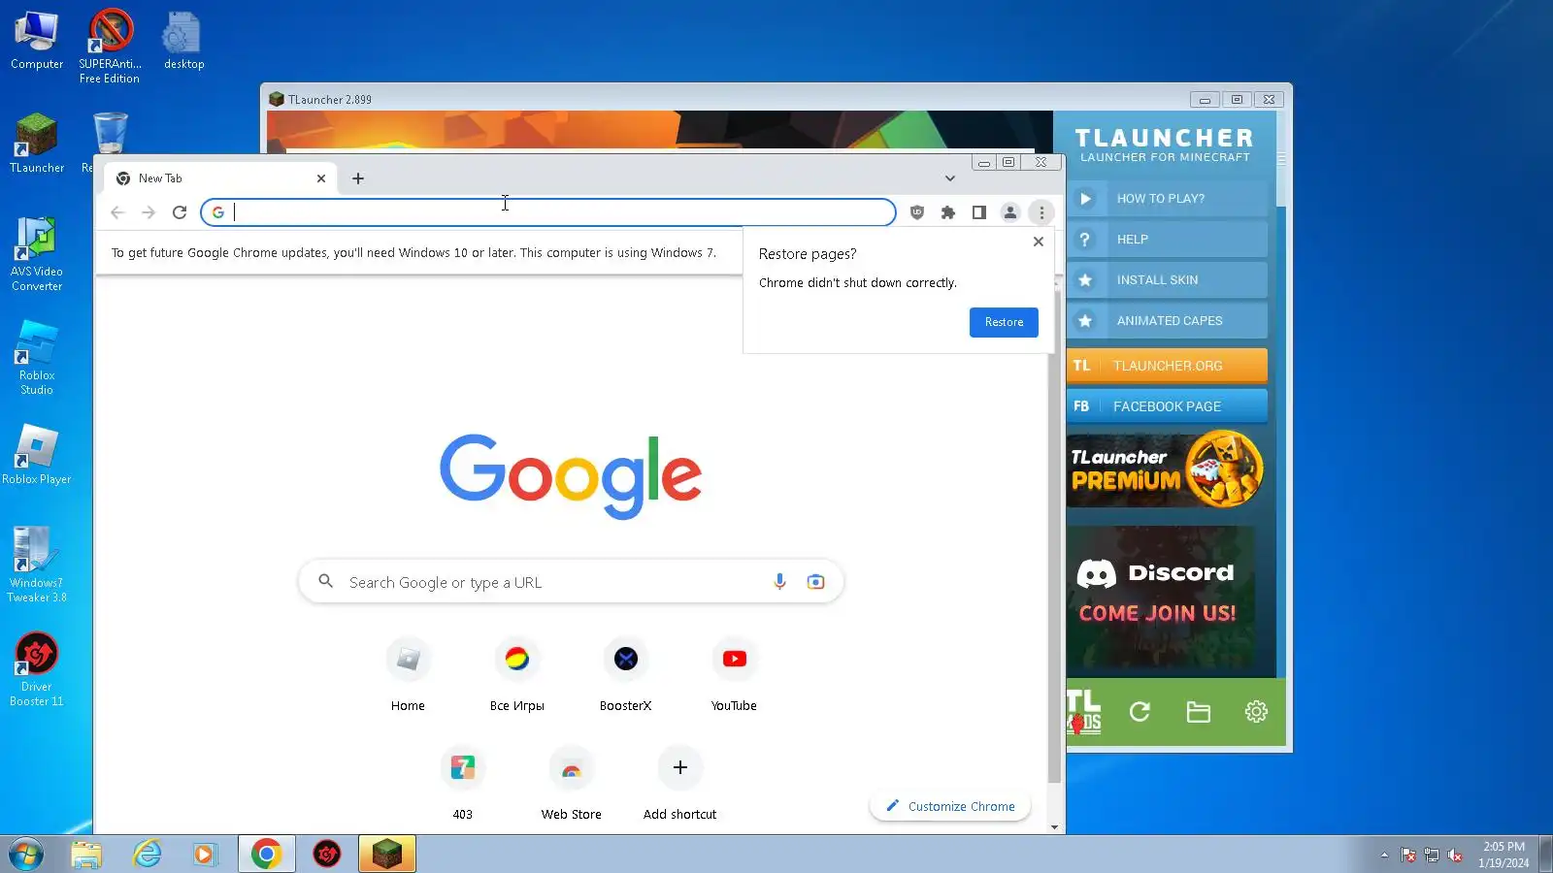This screenshot has height=873, width=1553.
Task: Select the Roblox Player desktop icon
Action: coord(37,455)
